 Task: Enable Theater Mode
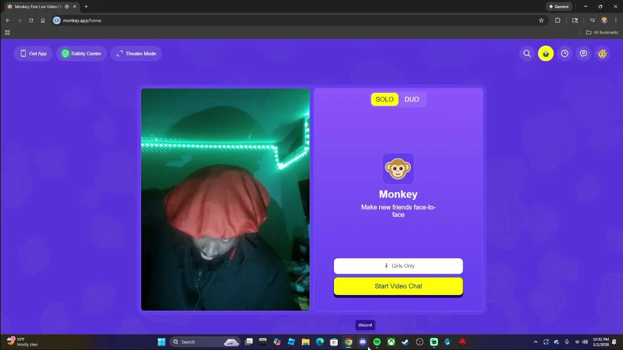[136, 53]
